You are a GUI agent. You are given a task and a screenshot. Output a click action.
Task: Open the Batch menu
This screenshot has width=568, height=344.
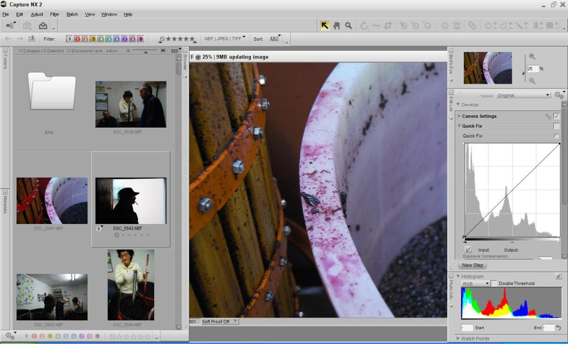pyautogui.click(x=72, y=14)
